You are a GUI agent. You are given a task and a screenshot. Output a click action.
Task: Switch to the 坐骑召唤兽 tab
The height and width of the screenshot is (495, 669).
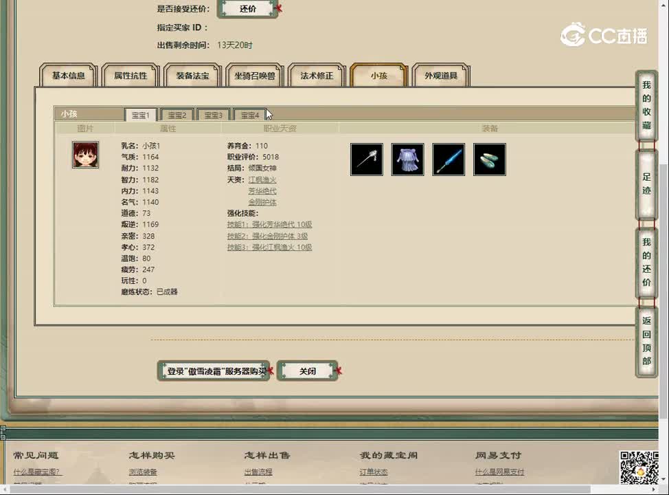tap(255, 76)
